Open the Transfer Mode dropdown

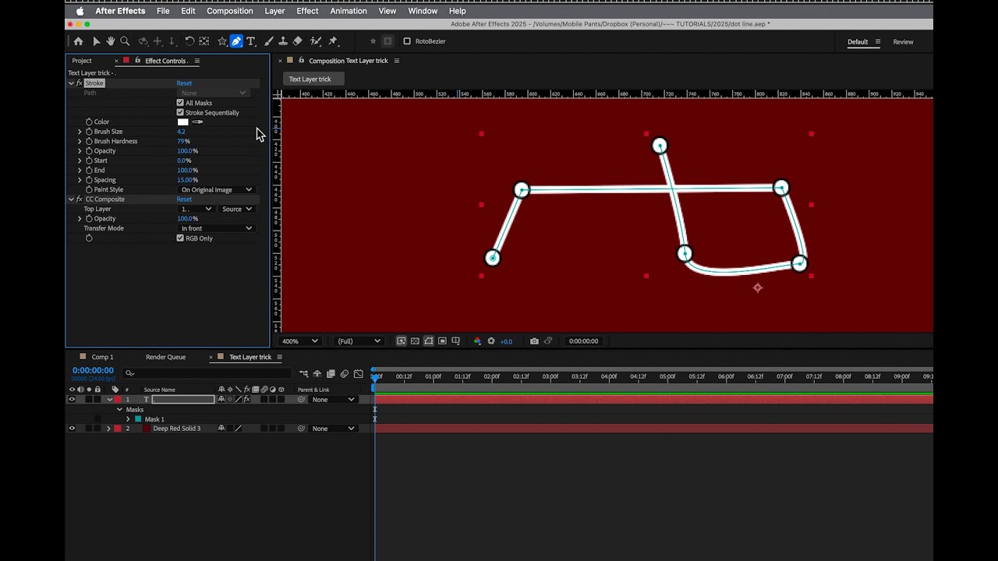coord(216,228)
